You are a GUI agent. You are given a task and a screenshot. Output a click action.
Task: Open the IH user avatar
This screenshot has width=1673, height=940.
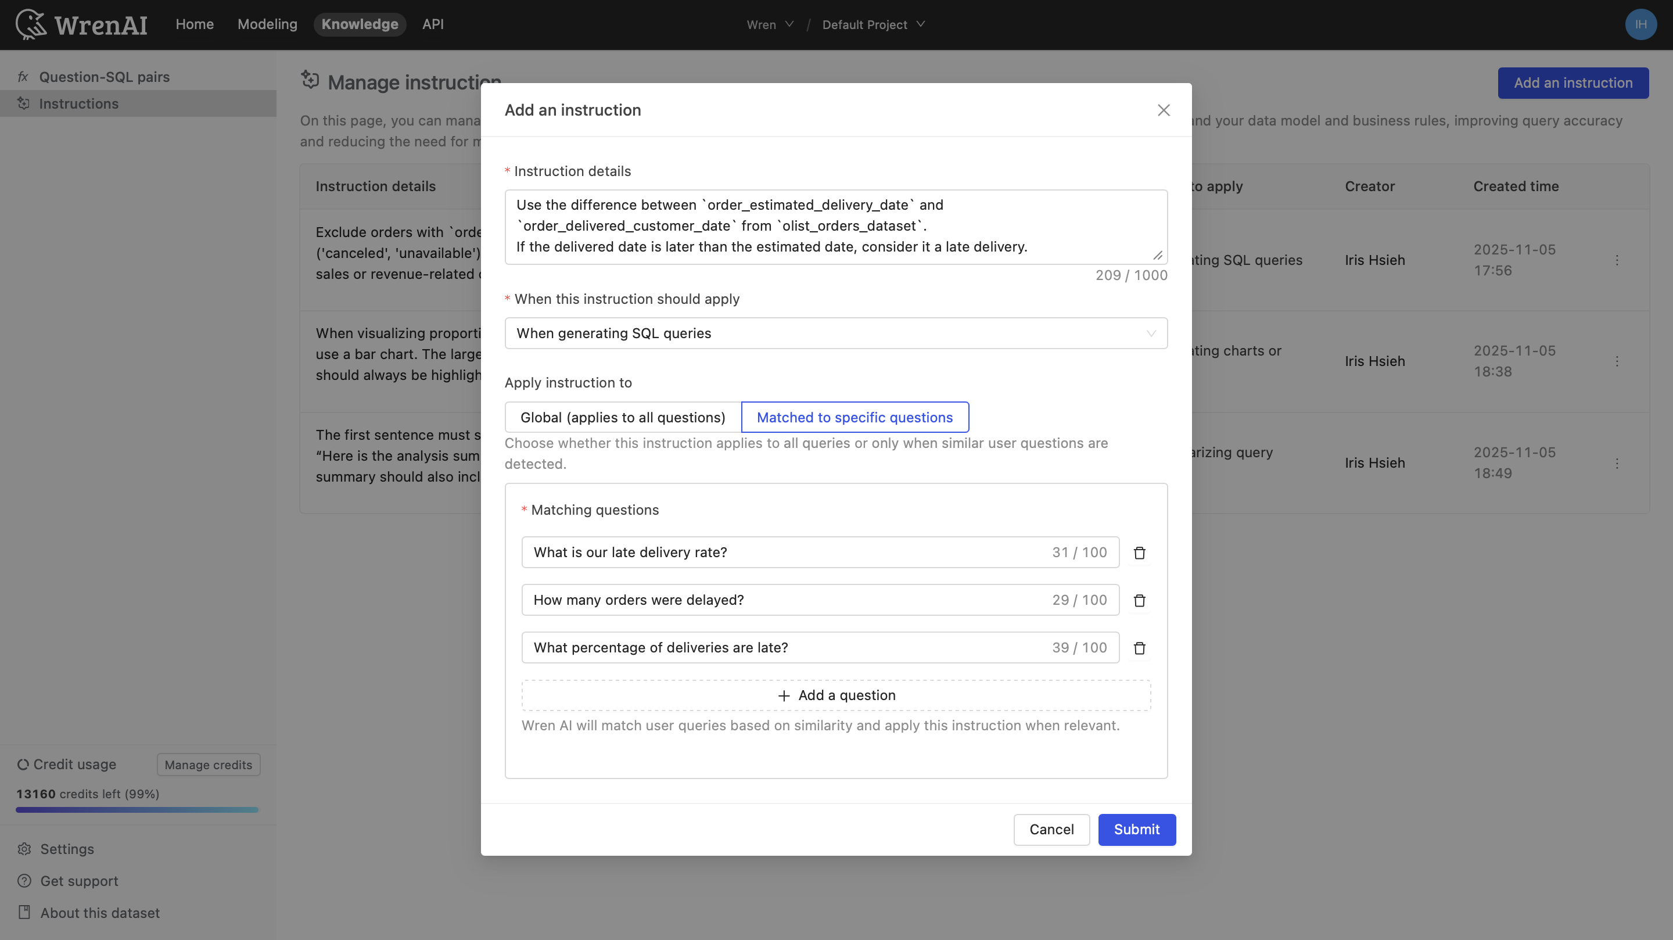point(1640,24)
